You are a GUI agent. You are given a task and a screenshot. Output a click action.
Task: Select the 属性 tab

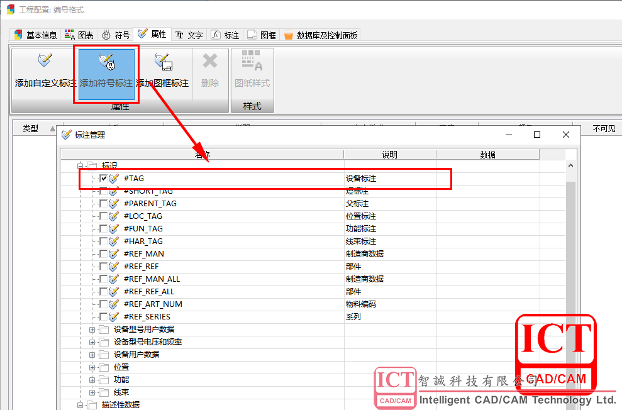152,34
